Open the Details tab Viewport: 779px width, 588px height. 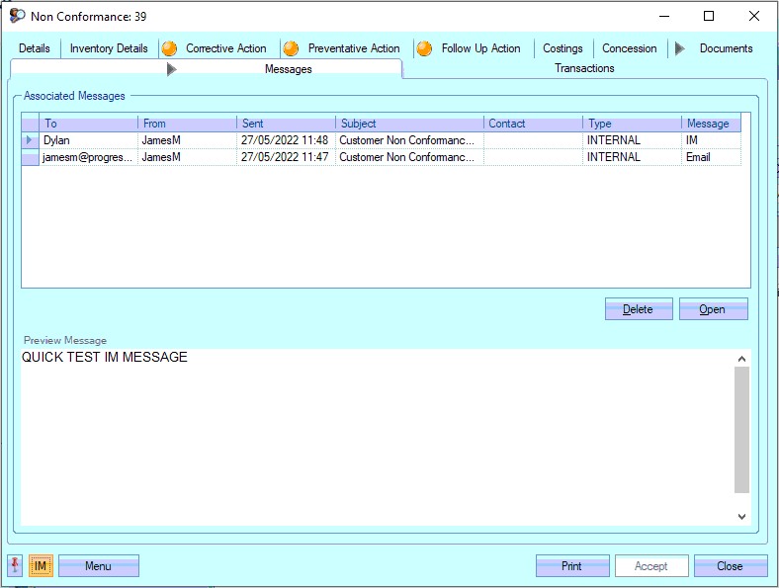coord(35,48)
